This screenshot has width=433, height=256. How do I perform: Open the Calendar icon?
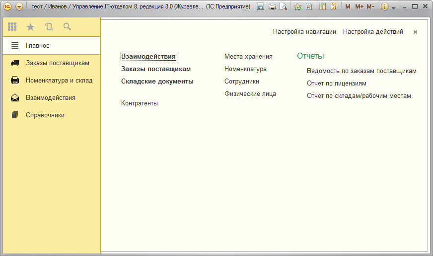pyautogui.click(x=334, y=6)
